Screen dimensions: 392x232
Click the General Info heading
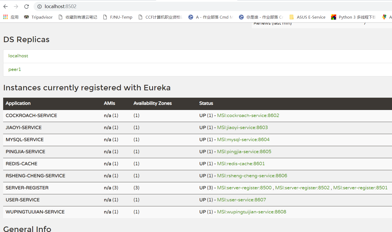tap(27, 229)
